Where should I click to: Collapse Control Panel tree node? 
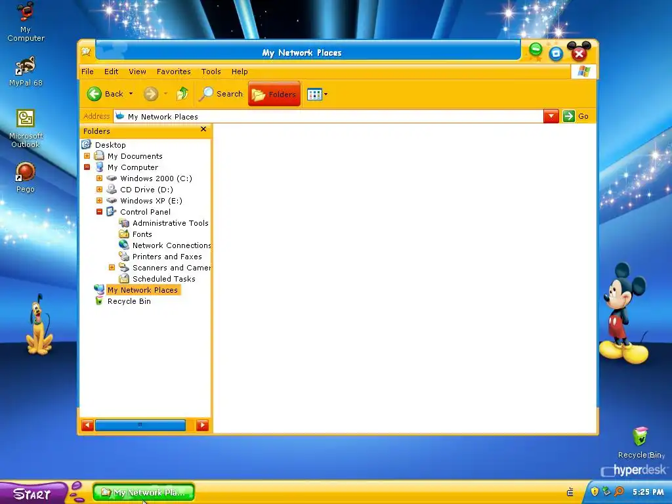click(100, 212)
